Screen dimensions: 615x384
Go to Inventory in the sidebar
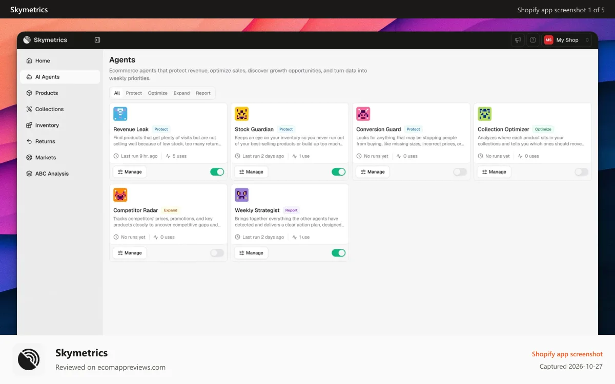(x=60, y=125)
